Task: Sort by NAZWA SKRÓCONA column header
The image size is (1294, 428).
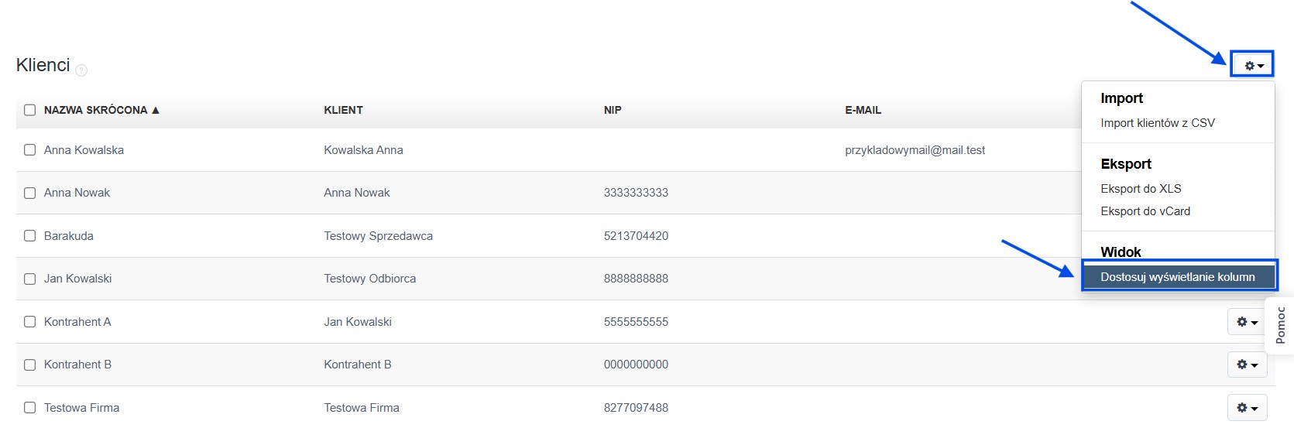Action: click(x=101, y=110)
